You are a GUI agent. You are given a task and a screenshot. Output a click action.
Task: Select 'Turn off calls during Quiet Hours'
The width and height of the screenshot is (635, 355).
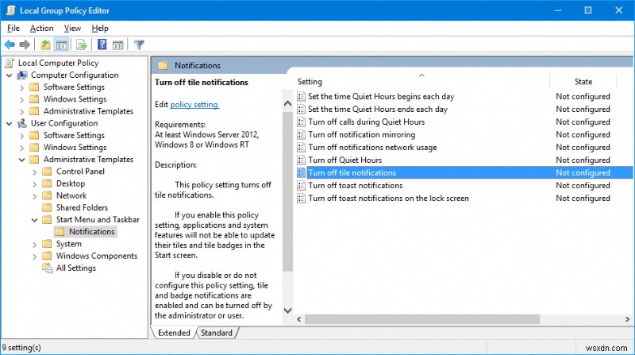(x=367, y=122)
